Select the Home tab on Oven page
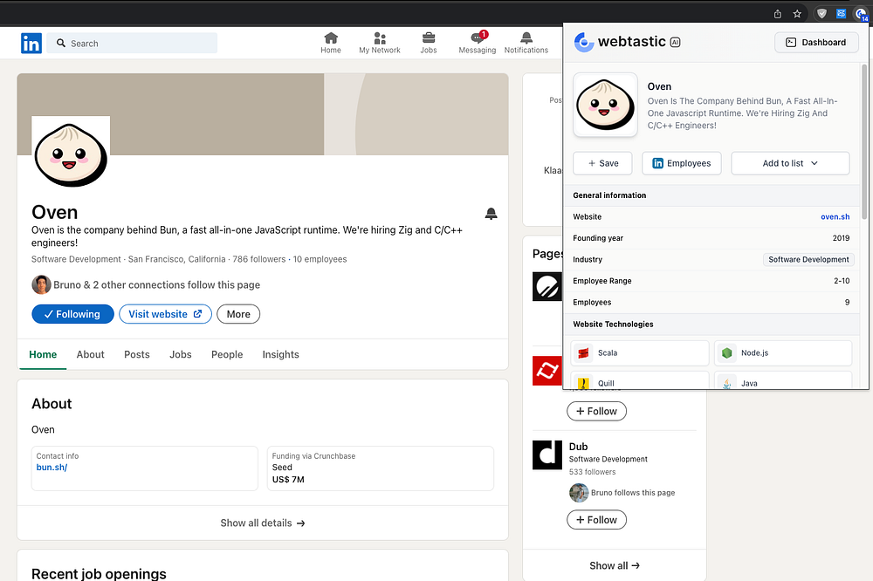 [x=43, y=354]
